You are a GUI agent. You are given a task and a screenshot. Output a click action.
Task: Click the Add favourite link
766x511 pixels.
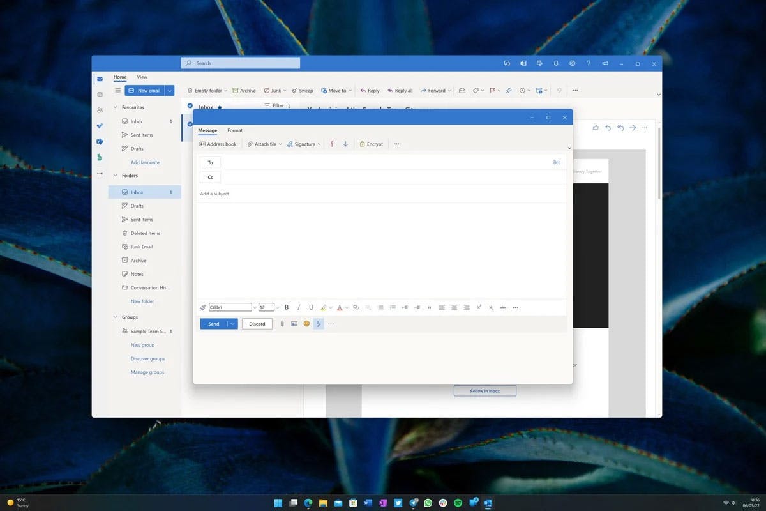click(x=145, y=162)
